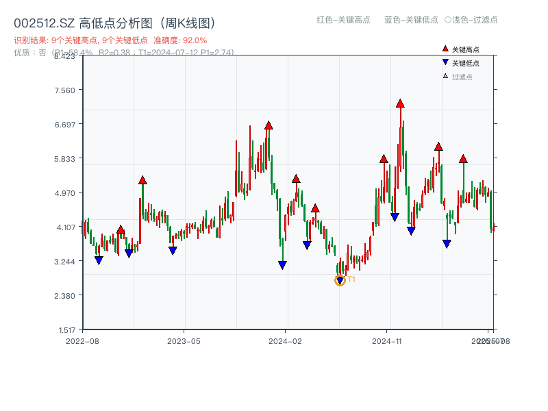This screenshot has width=548, height=411.
Task: Expand the 浅色-过滤点 header label
Action: pyautogui.click(x=477, y=21)
